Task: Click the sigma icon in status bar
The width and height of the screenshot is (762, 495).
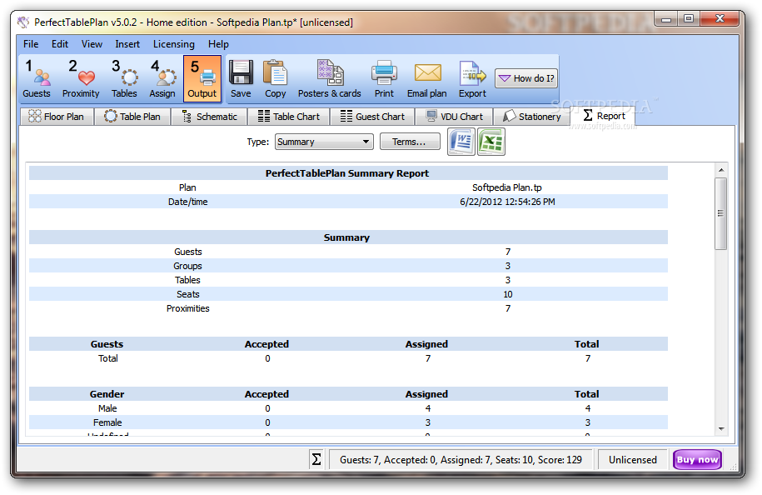Action: click(316, 459)
